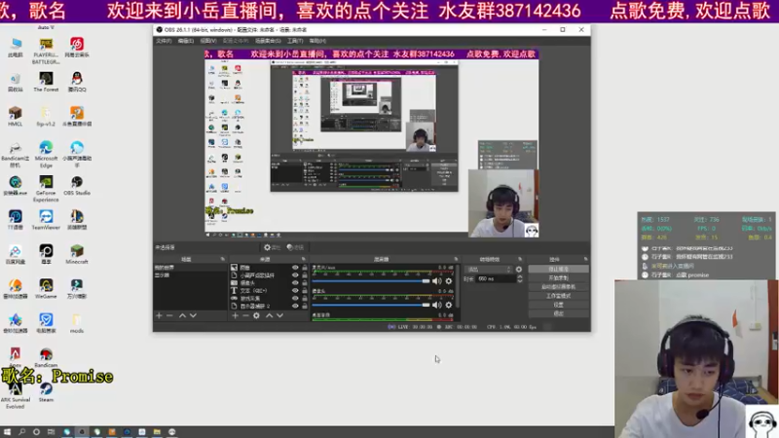The height and width of the screenshot is (438, 779).
Task: Open the WeGame desktop shortcut
Action: (x=46, y=288)
